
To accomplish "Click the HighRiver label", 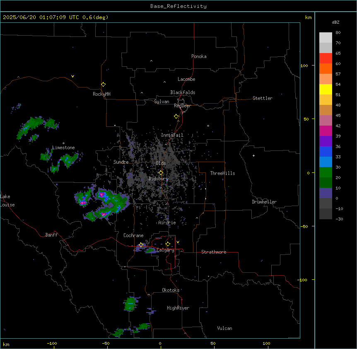I will coord(178,308).
